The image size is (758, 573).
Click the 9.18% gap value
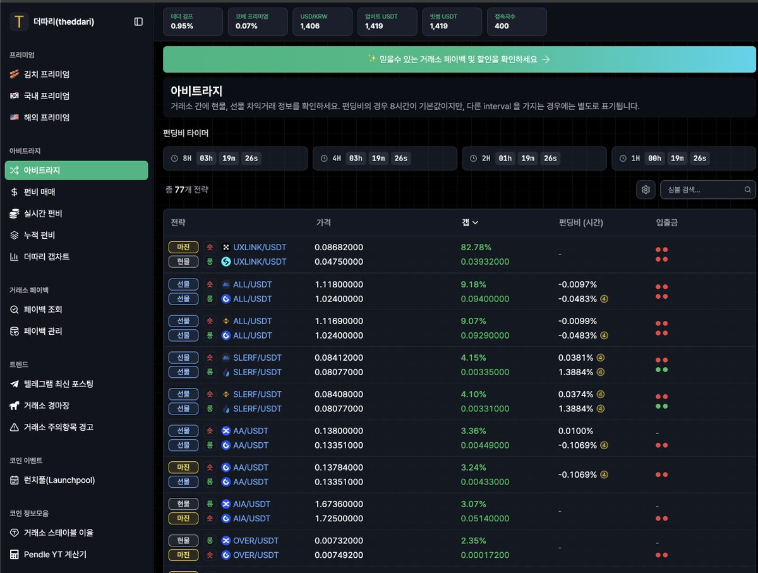click(x=473, y=284)
